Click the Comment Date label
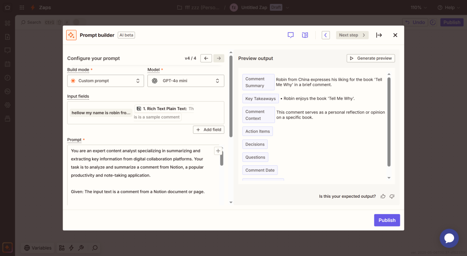 pos(260,171)
